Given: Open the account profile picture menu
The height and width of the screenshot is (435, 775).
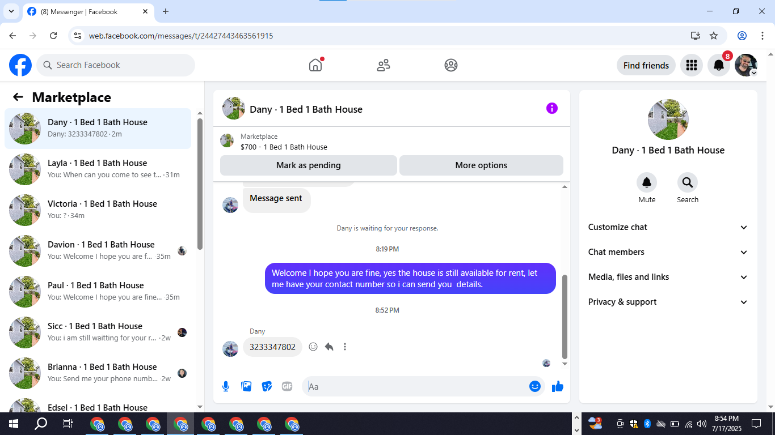Looking at the screenshot, I should [x=745, y=65].
